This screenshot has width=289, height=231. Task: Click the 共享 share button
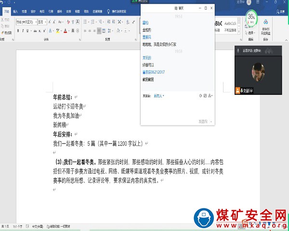(280, 12)
